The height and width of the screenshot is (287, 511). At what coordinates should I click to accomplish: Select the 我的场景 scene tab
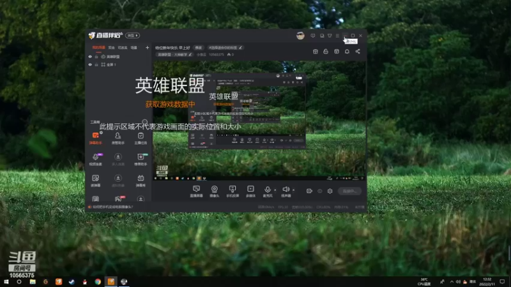[98, 47]
